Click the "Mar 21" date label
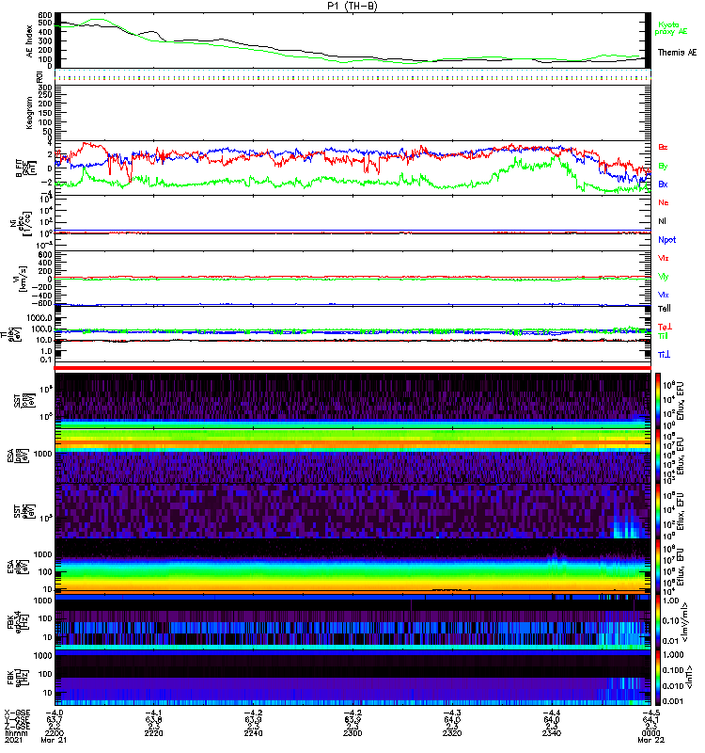This screenshot has height=753, width=705. coord(54,740)
